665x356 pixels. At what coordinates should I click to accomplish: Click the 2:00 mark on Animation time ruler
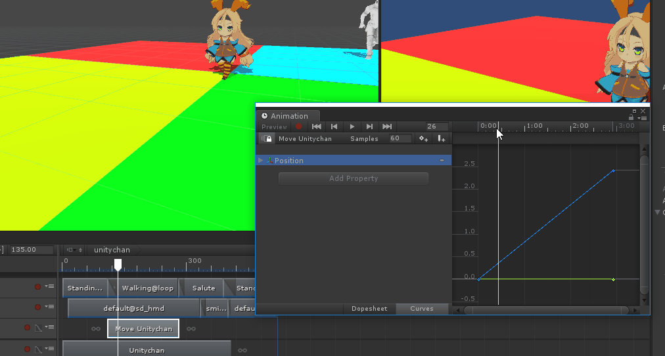pyautogui.click(x=580, y=126)
